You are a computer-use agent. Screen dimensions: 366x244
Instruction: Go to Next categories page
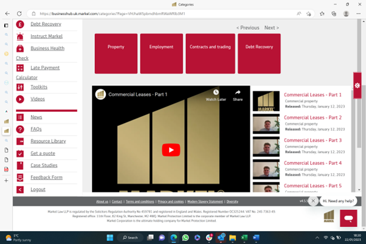click(272, 27)
